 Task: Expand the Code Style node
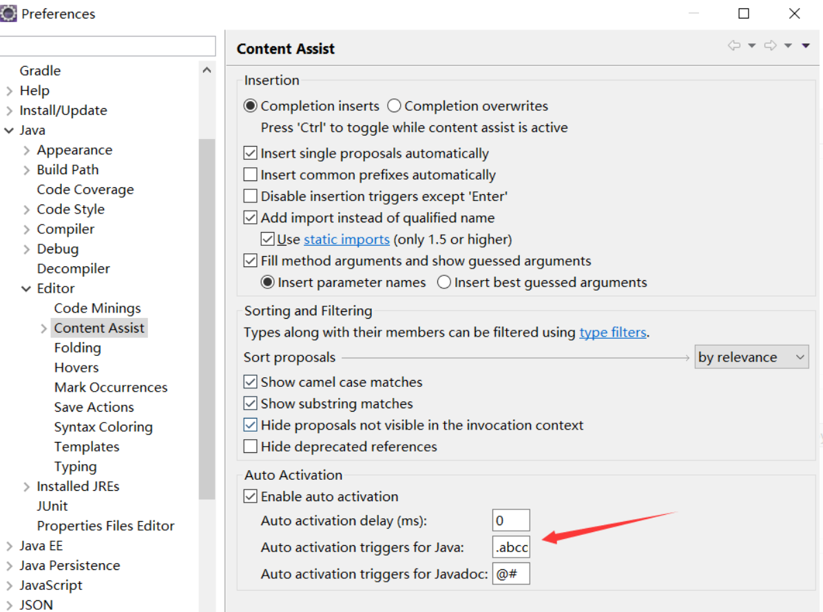pos(27,210)
